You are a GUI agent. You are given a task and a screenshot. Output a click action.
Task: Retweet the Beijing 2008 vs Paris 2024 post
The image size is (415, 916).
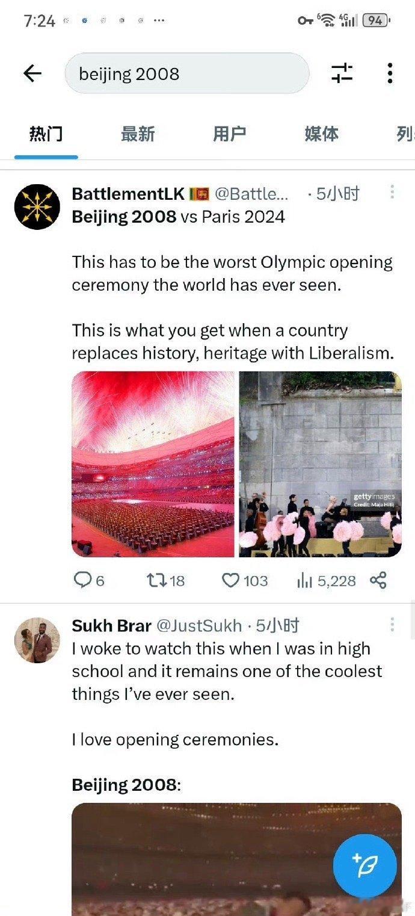click(x=166, y=580)
